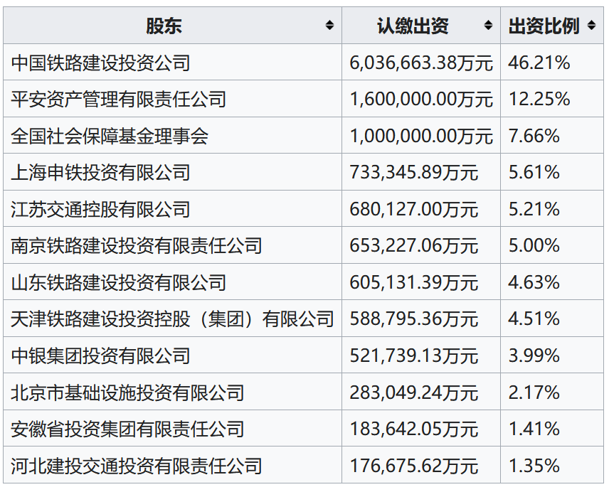Select the 河北建投交通投资有限责任公司 cell

[x=172, y=465]
